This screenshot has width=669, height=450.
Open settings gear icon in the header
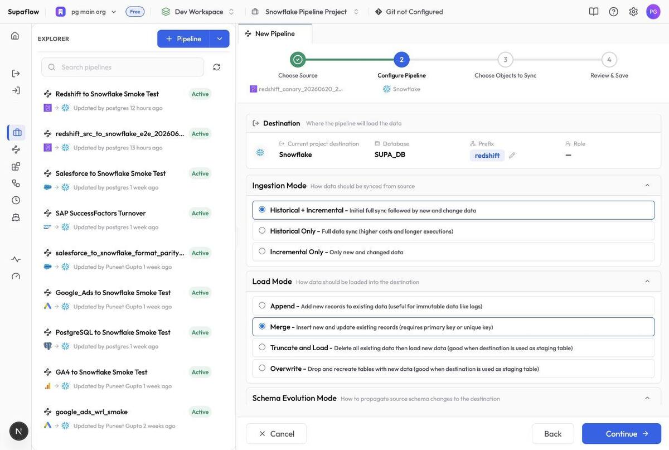(x=633, y=12)
